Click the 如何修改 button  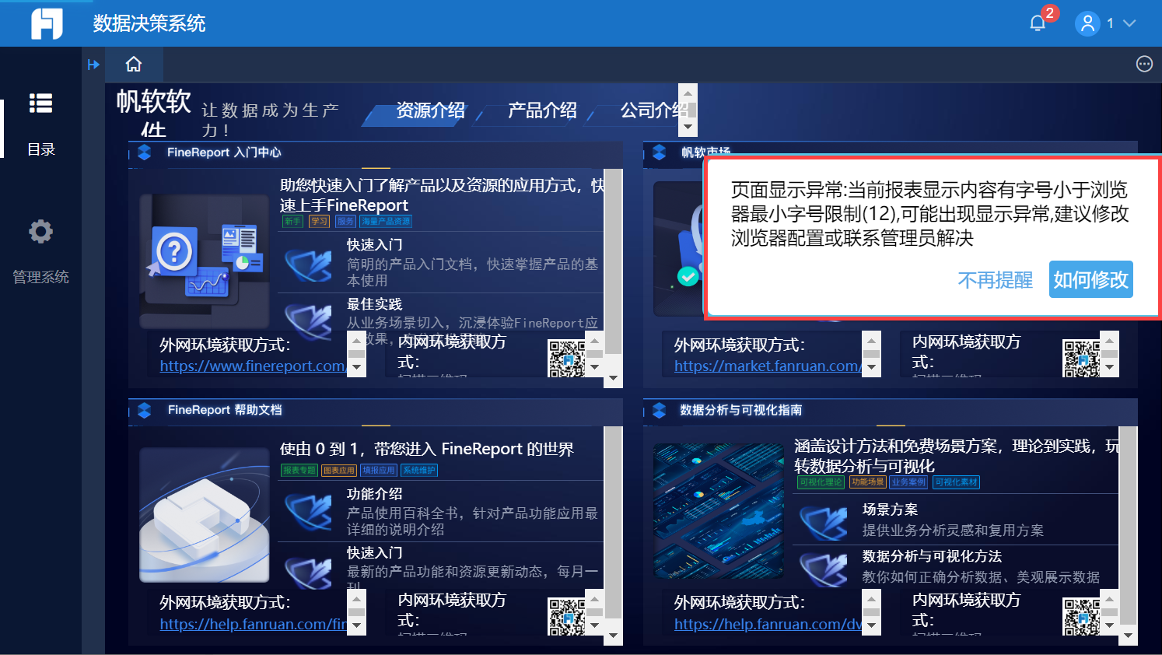click(x=1090, y=279)
